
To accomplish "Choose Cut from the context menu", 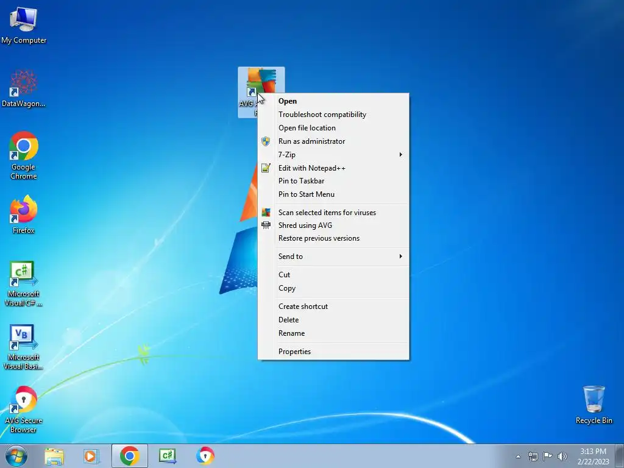I will 333,275.
